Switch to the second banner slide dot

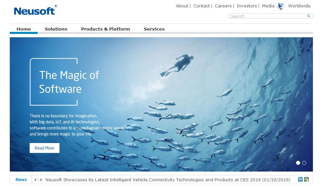click(x=304, y=163)
